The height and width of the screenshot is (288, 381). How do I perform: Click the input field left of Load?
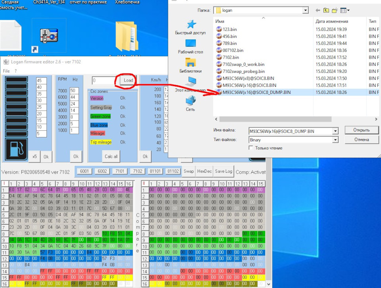tap(104, 80)
